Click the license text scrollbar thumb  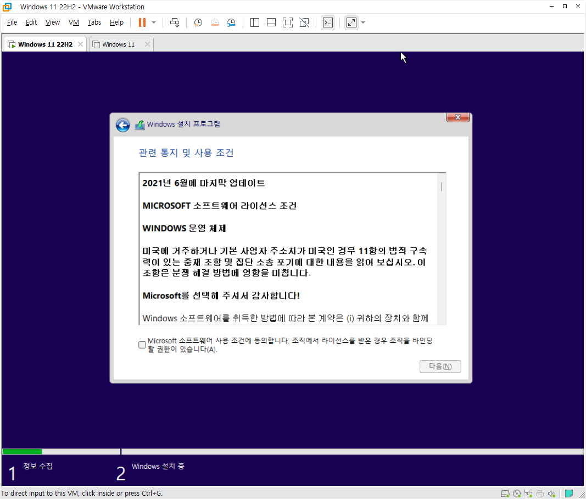[442, 186]
